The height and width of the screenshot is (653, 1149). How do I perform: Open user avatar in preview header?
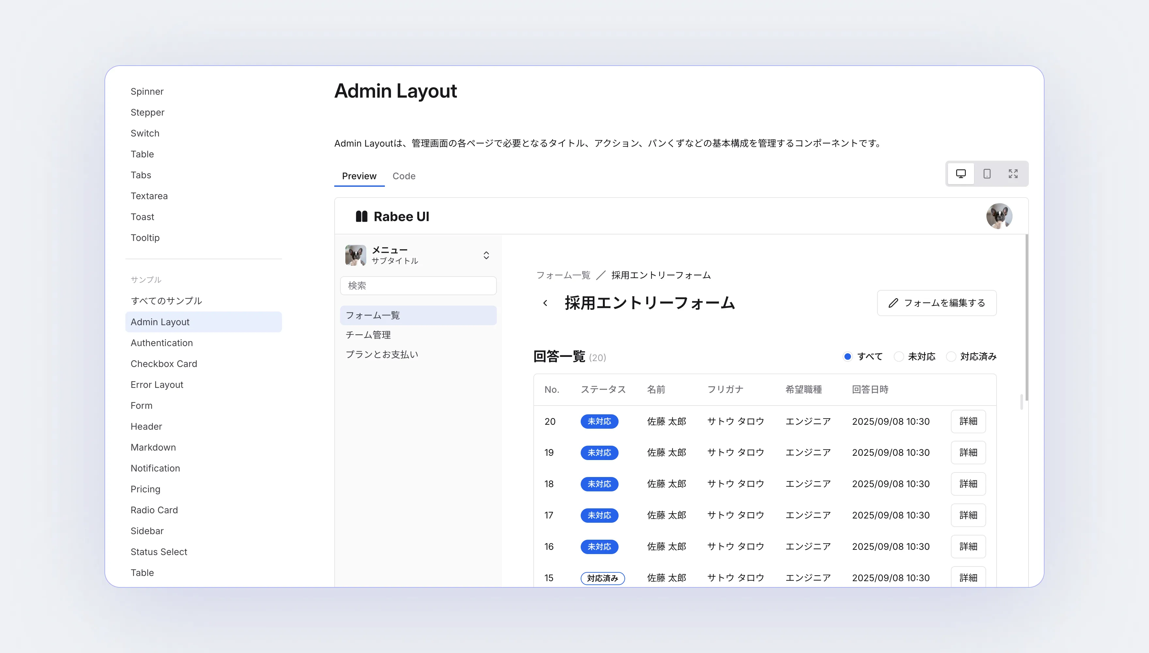(x=999, y=216)
